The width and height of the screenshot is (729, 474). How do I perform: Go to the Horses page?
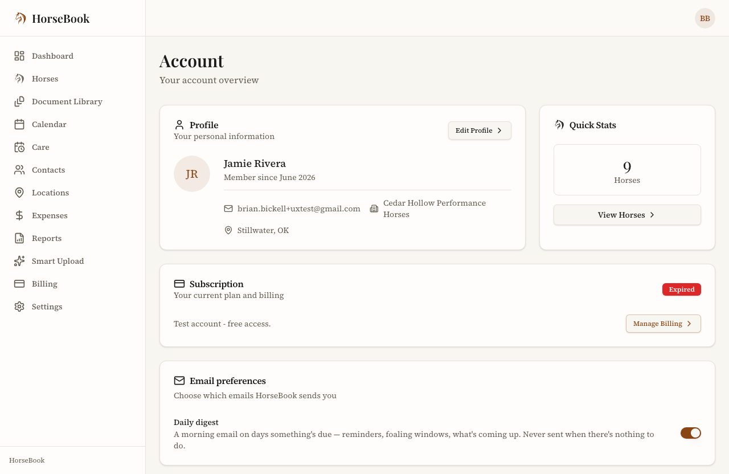pos(73,79)
